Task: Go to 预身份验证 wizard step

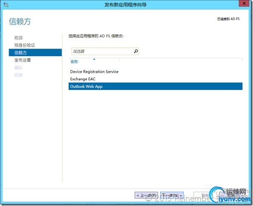Action: 25,45
